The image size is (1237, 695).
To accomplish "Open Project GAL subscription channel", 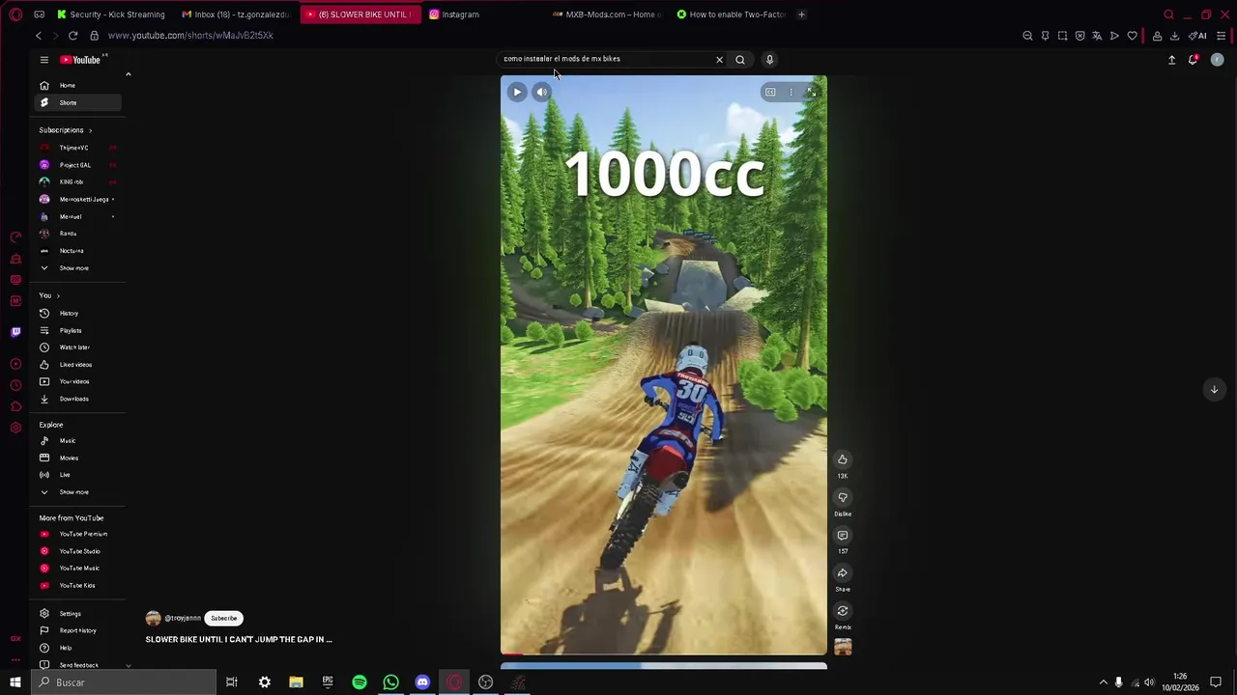I will tap(73, 165).
